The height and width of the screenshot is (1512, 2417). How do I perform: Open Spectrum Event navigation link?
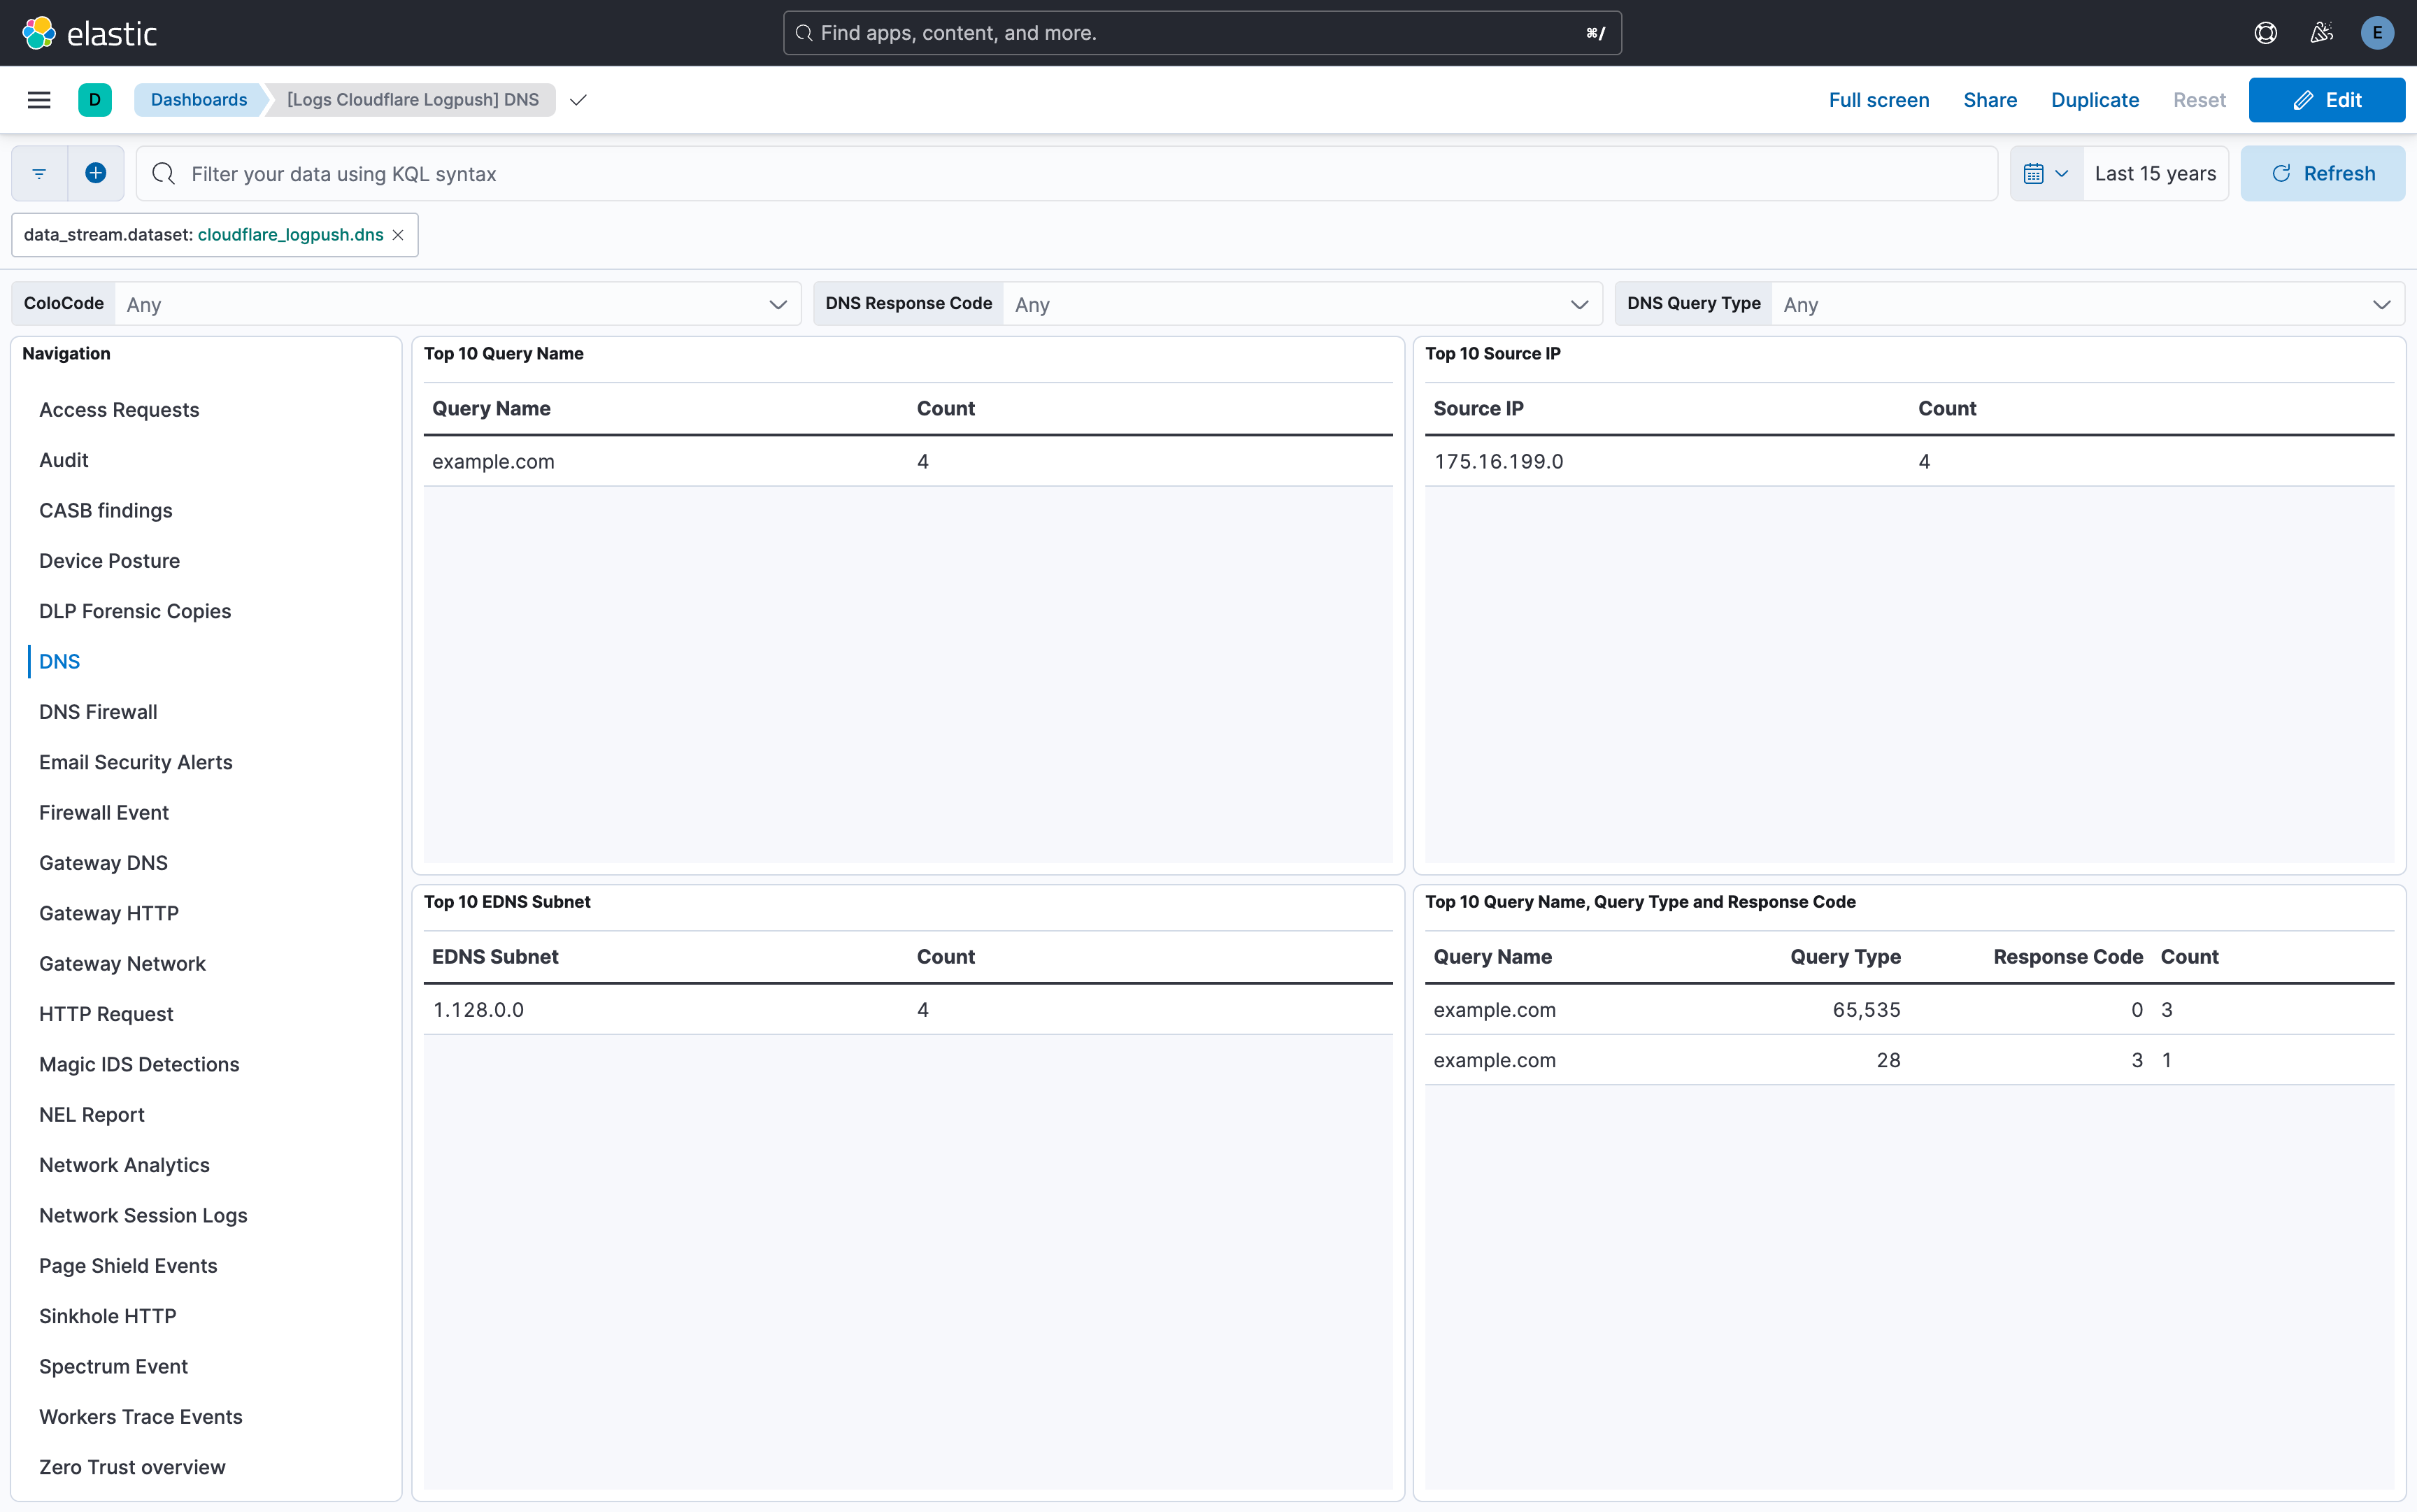click(113, 1366)
